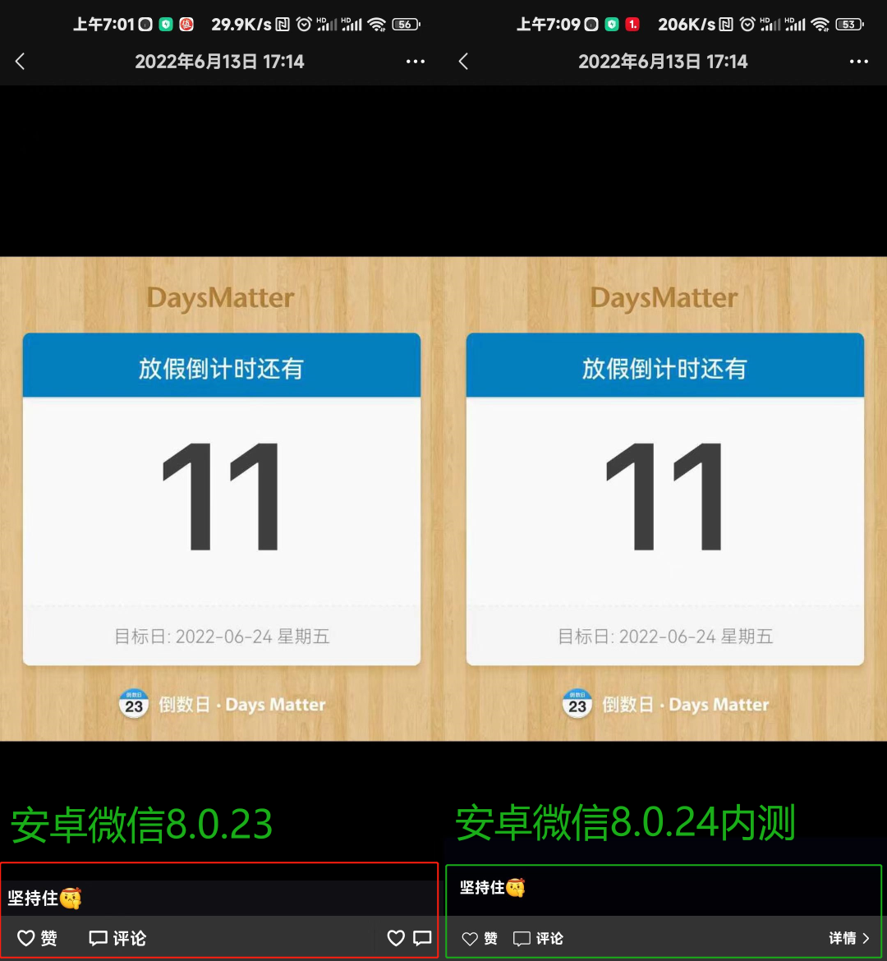
Task: Open 详情 details link in right screen
Action: click(x=849, y=938)
